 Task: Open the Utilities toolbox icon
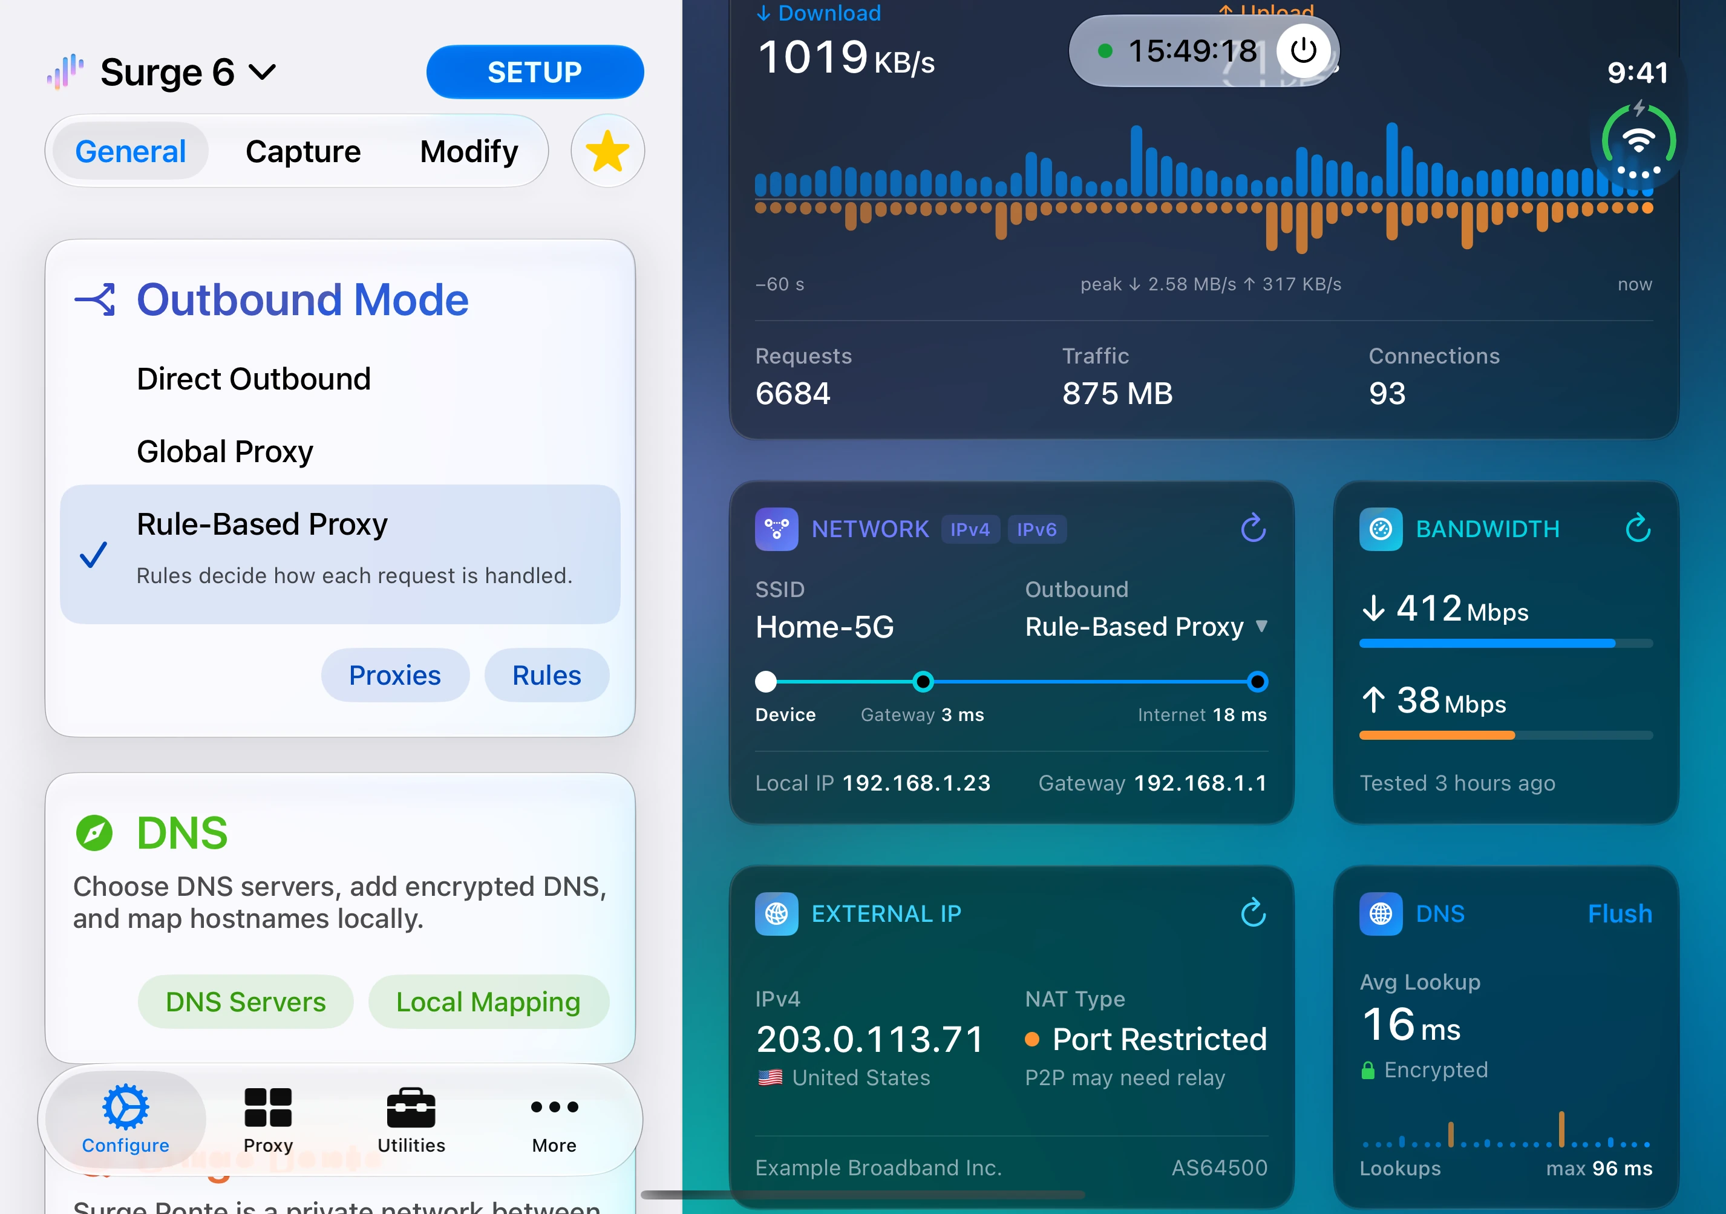[411, 1108]
